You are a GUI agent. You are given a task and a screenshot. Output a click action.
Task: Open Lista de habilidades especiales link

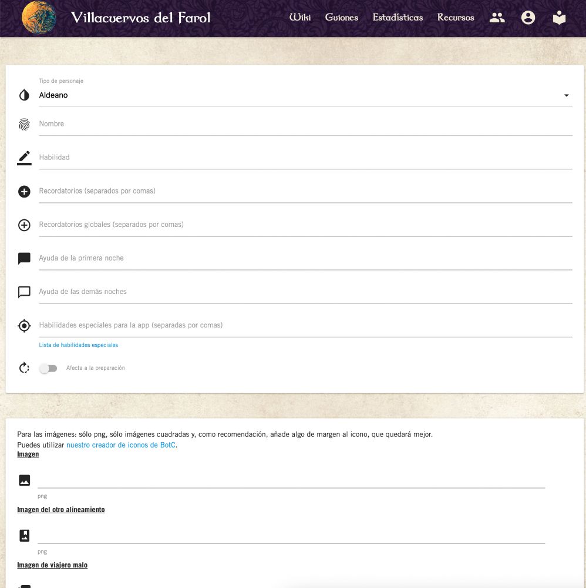click(x=78, y=345)
